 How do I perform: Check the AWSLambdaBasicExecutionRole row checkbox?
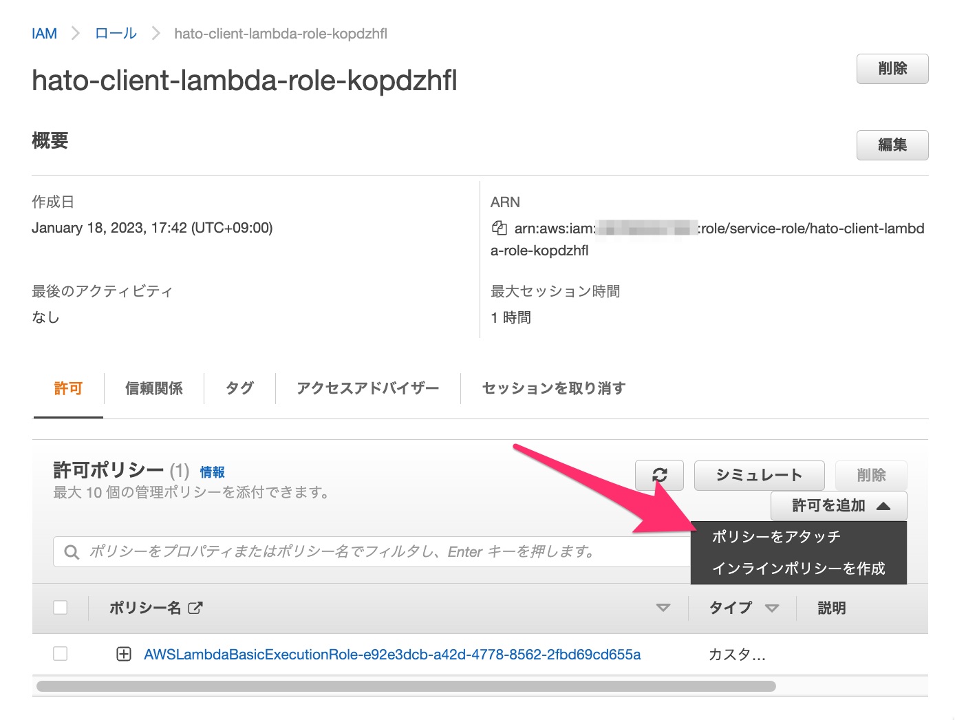pos(60,653)
